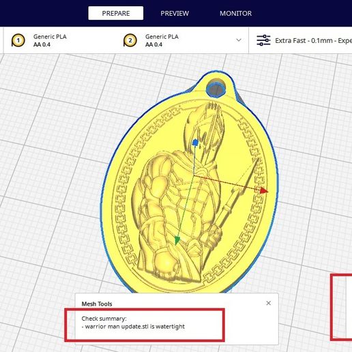Click the 'Mesh Tools' message title
The height and width of the screenshot is (352, 352).
97,304
